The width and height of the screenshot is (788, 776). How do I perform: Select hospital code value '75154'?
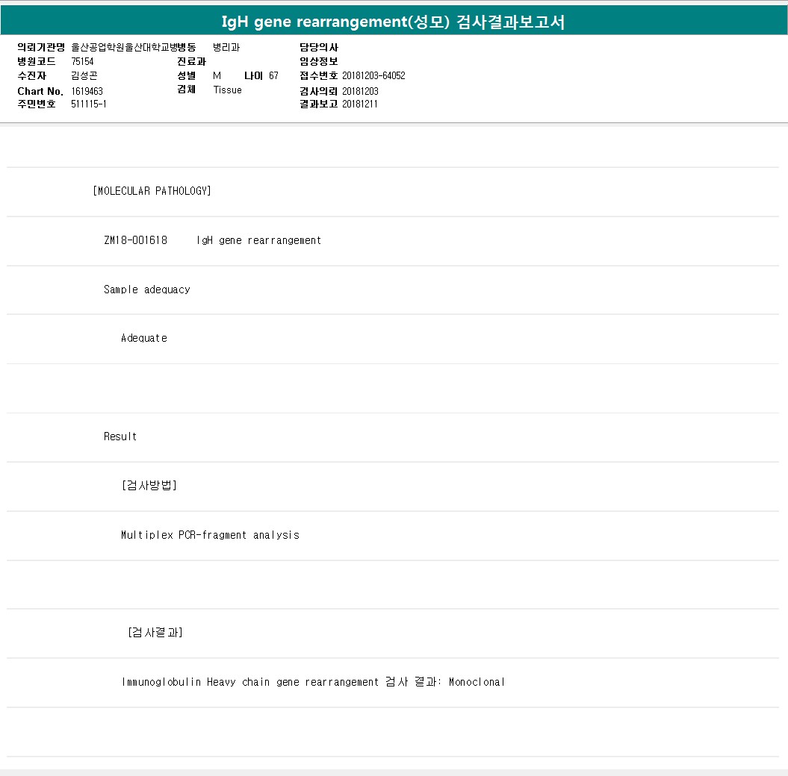pos(82,61)
